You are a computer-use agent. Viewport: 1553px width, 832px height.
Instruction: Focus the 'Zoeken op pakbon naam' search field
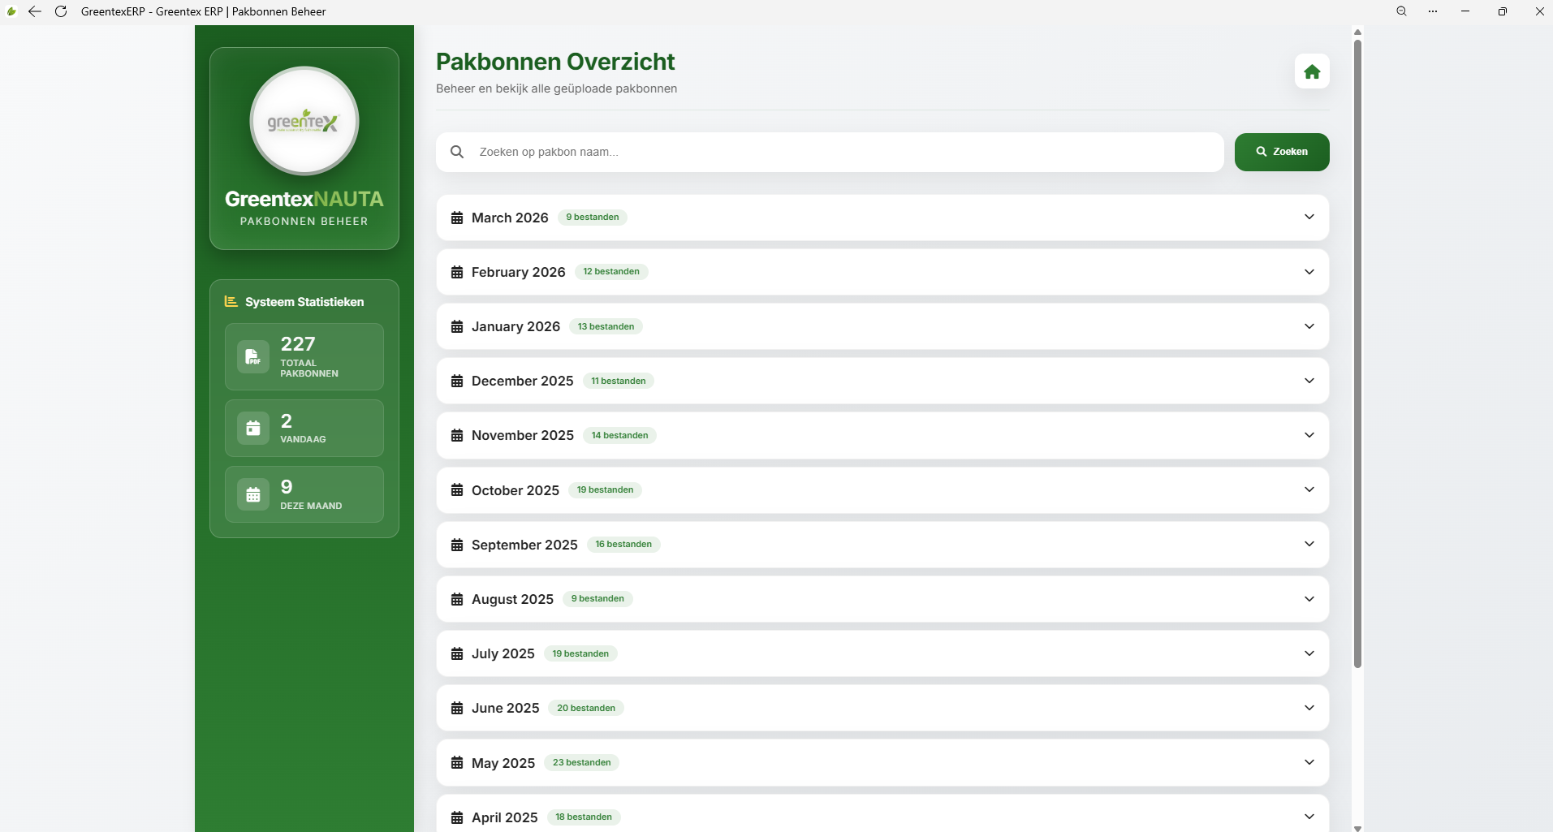[830, 152]
